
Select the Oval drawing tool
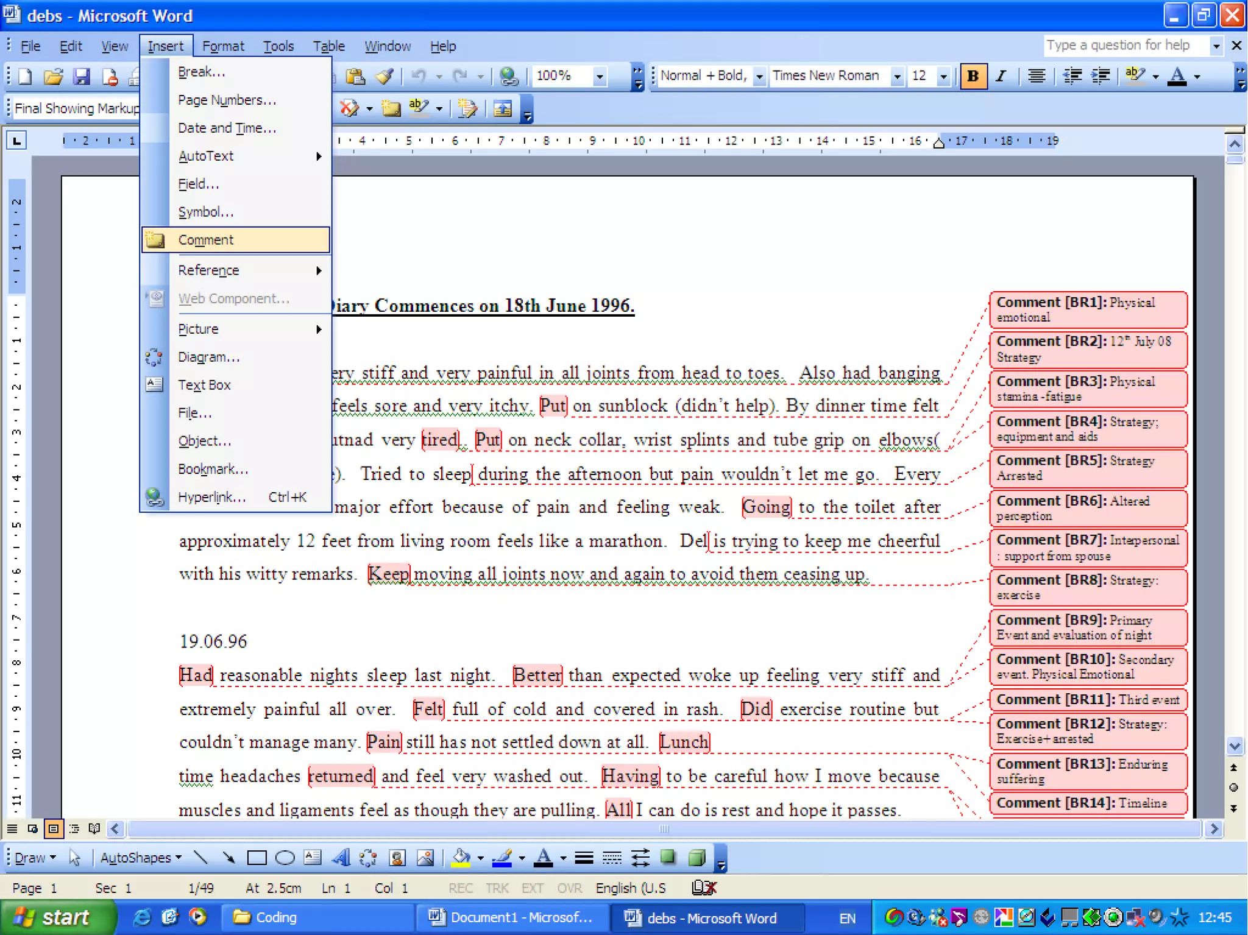[285, 858]
